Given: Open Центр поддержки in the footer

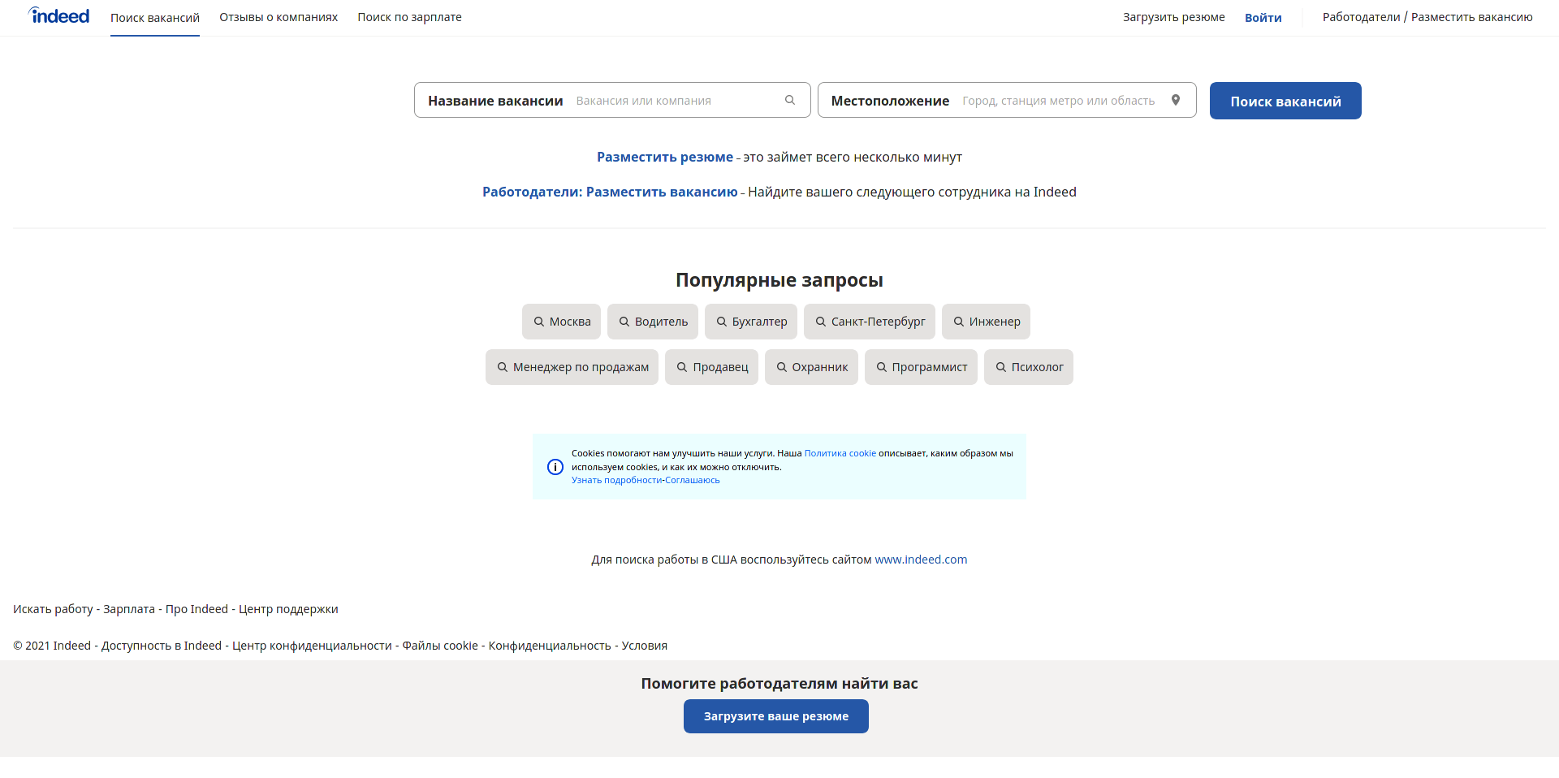Looking at the screenshot, I should [288, 609].
